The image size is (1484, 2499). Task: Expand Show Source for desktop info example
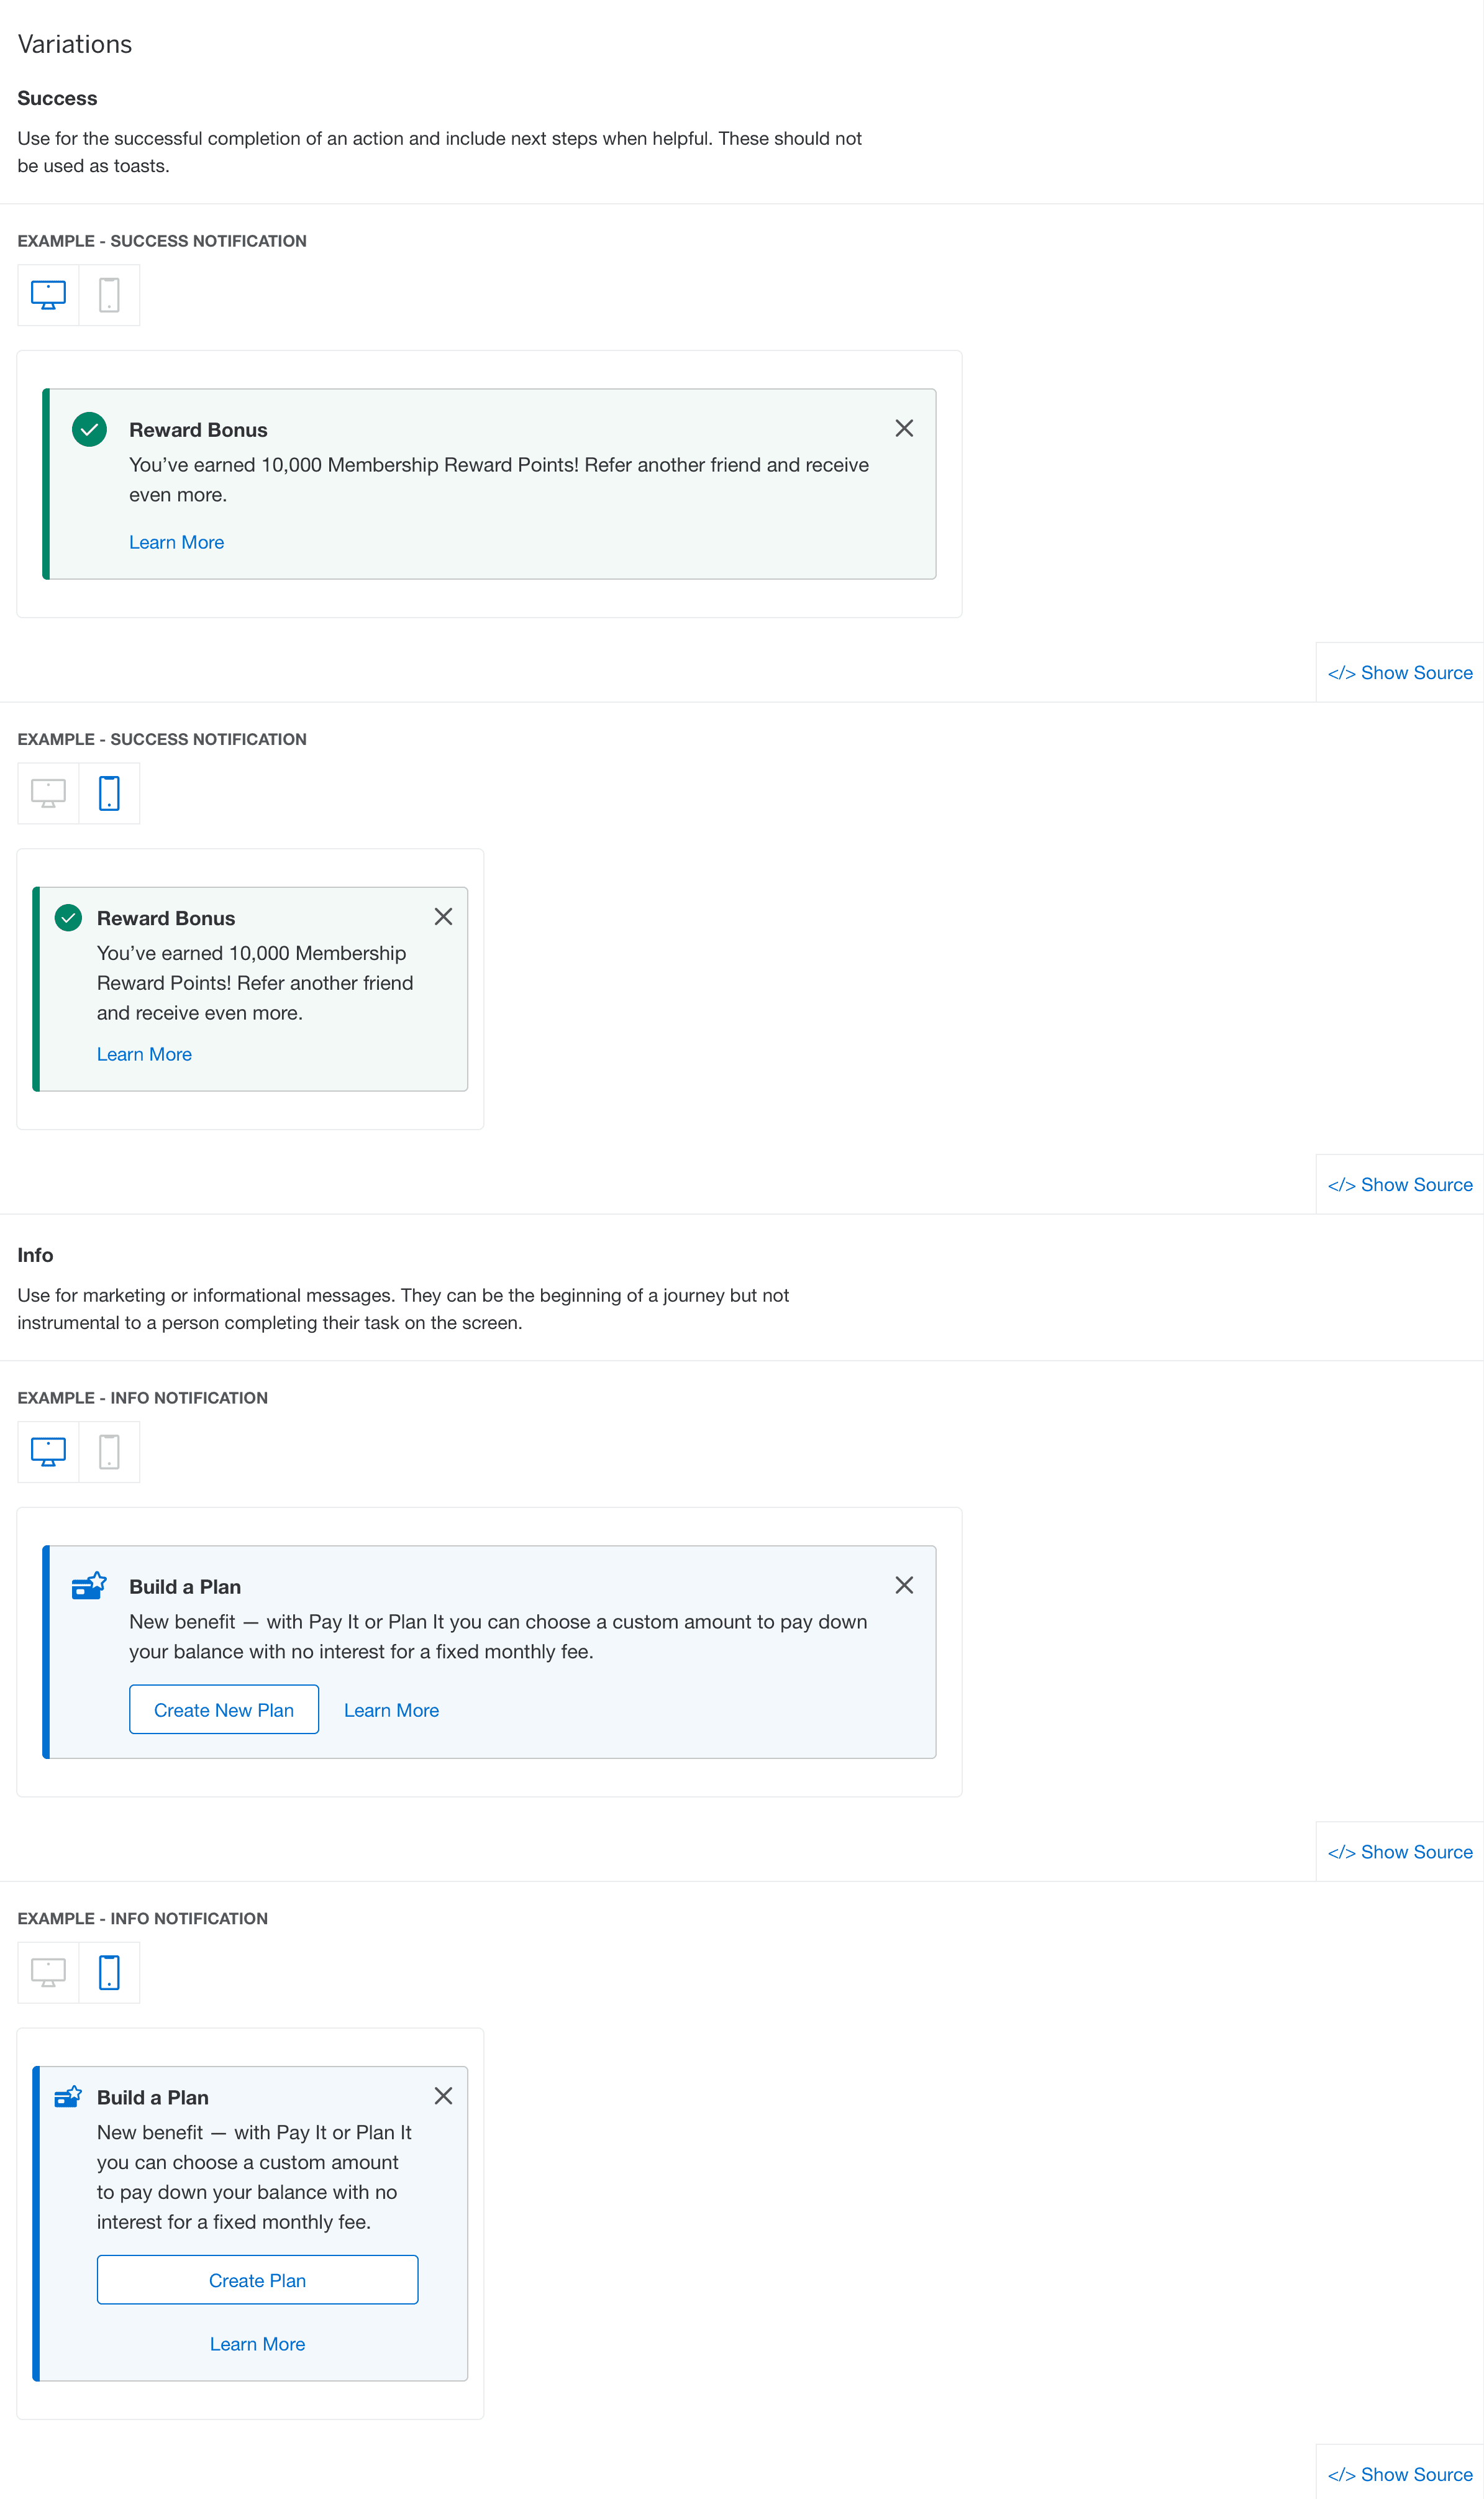coord(1399,1852)
